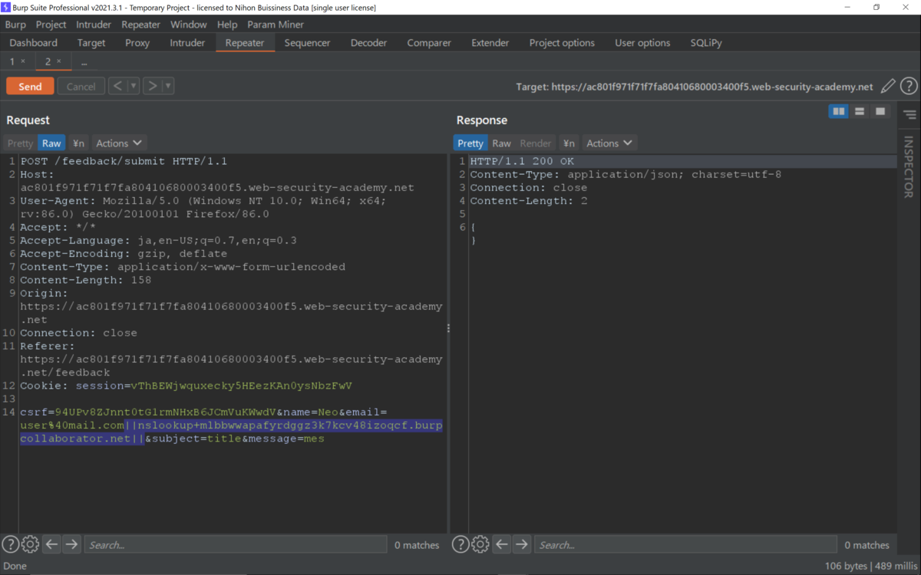Close Repeater request tab 2
The image size is (921, 575).
pos(59,61)
